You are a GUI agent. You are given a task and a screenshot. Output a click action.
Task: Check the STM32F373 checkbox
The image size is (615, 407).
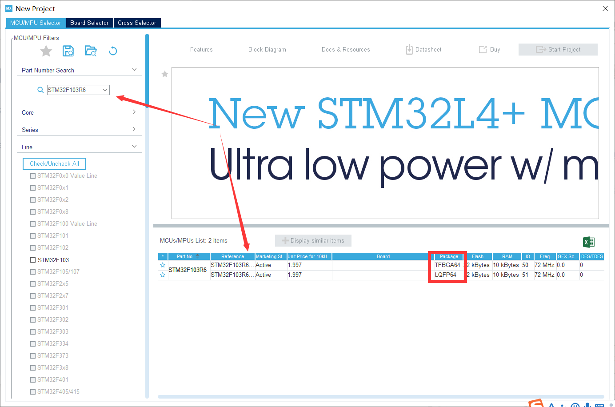[33, 356]
